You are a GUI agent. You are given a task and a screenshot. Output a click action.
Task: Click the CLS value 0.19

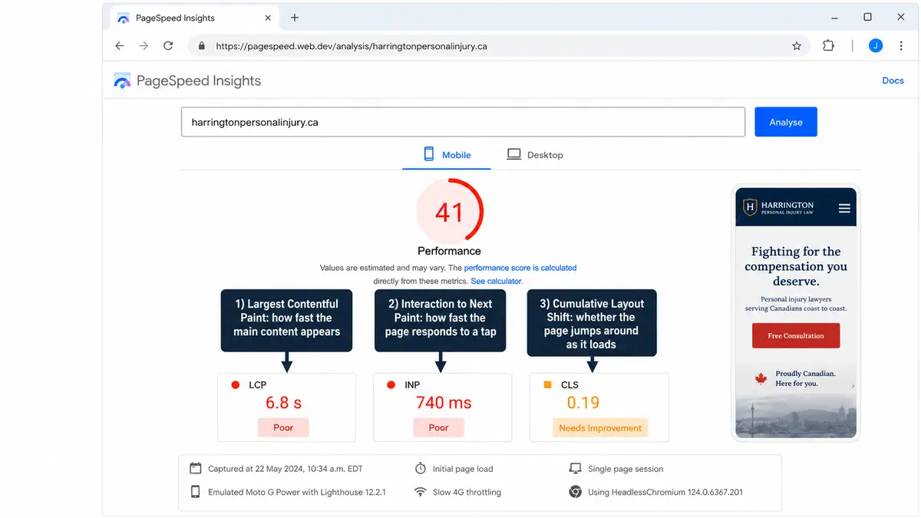[583, 403]
